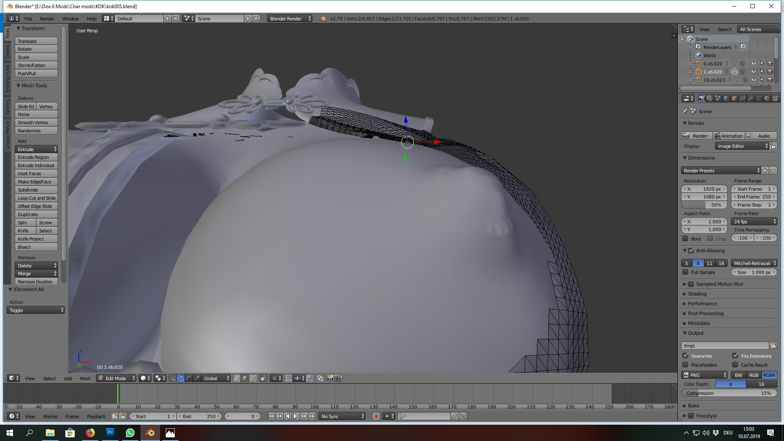Image resolution: width=784 pixels, height=441 pixels.
Task: Hide 0.vb.020 with its eye icon
Action: (754, 64)
